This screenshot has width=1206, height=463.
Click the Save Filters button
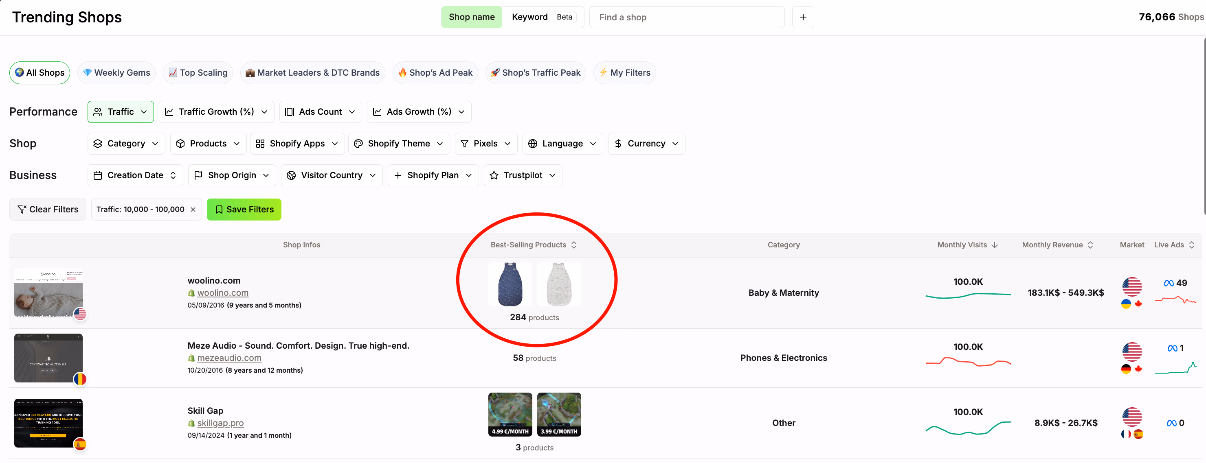click(244, 210)
